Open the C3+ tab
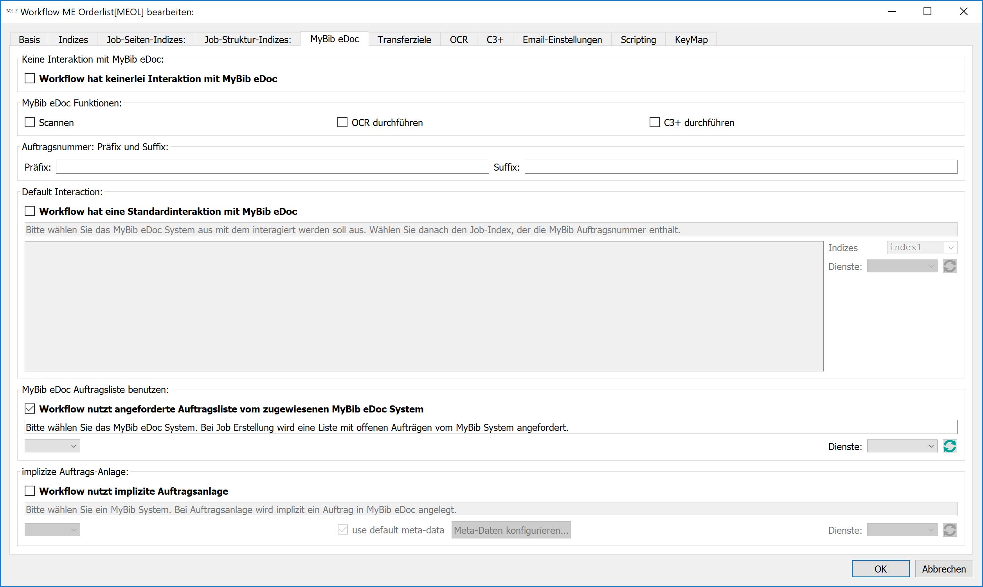The width and height of the screenshot is (983, 587). (x=495, y=40)
